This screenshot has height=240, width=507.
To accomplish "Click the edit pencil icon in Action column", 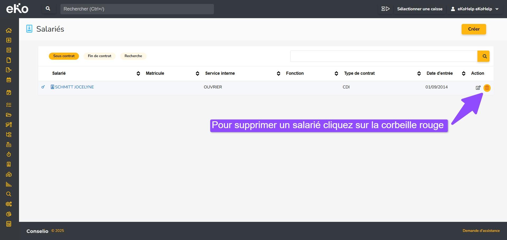I will [478, 88].
